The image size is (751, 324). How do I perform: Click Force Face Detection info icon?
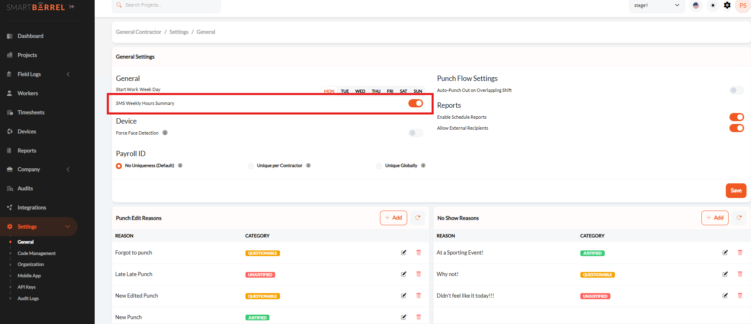(165, 133)
